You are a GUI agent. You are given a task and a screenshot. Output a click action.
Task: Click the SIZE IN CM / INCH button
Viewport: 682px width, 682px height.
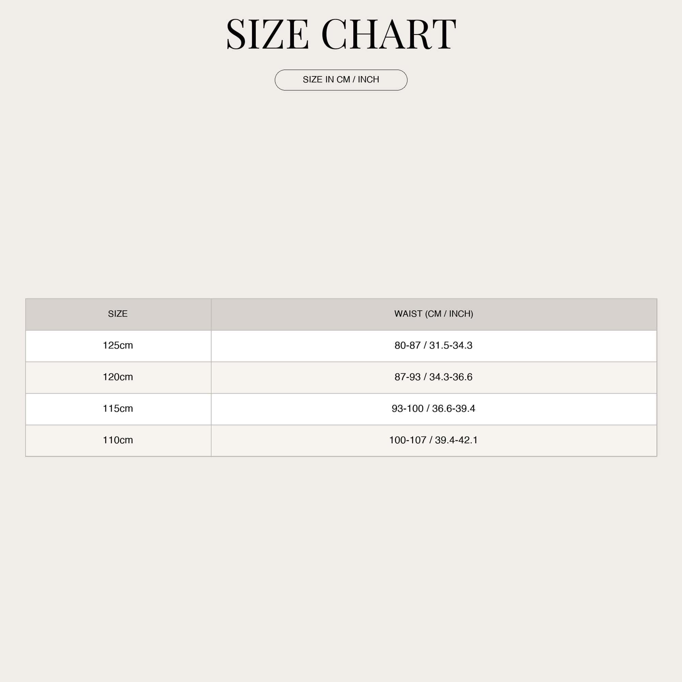click(x=341, y=80)
